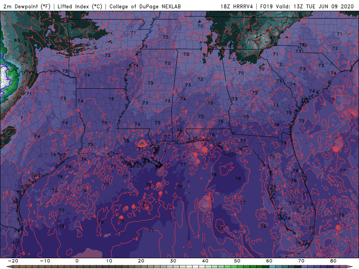This screenshot has height=269, width=359.
Task: Click the 0 colorbar tick label
Action: 77,261
